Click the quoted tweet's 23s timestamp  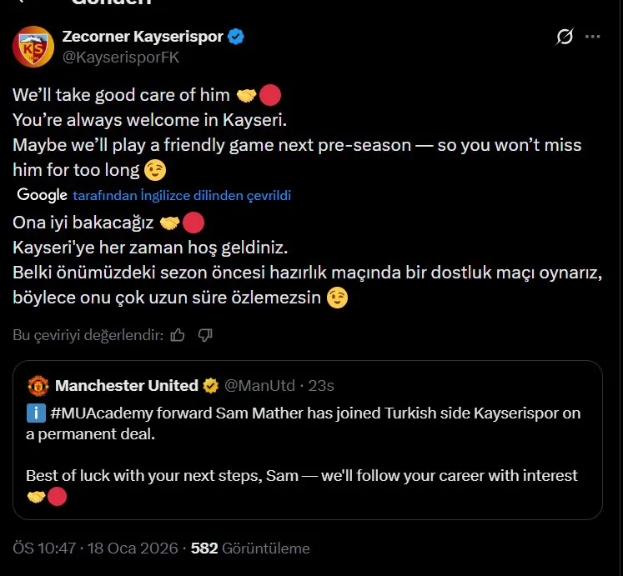(321, 385)
